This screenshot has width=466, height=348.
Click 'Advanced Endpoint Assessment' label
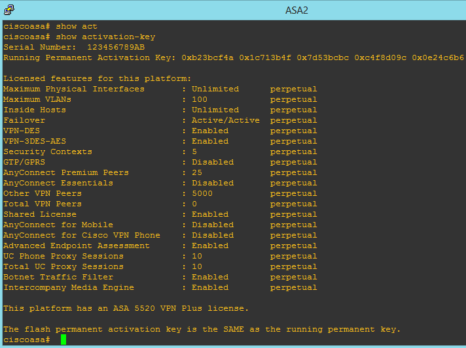click(x=77, y=245)
